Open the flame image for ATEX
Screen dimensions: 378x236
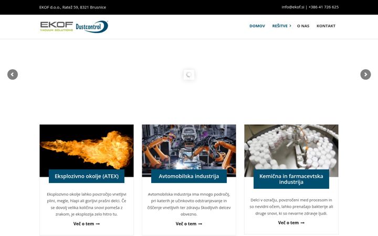(x=87, y=147)
